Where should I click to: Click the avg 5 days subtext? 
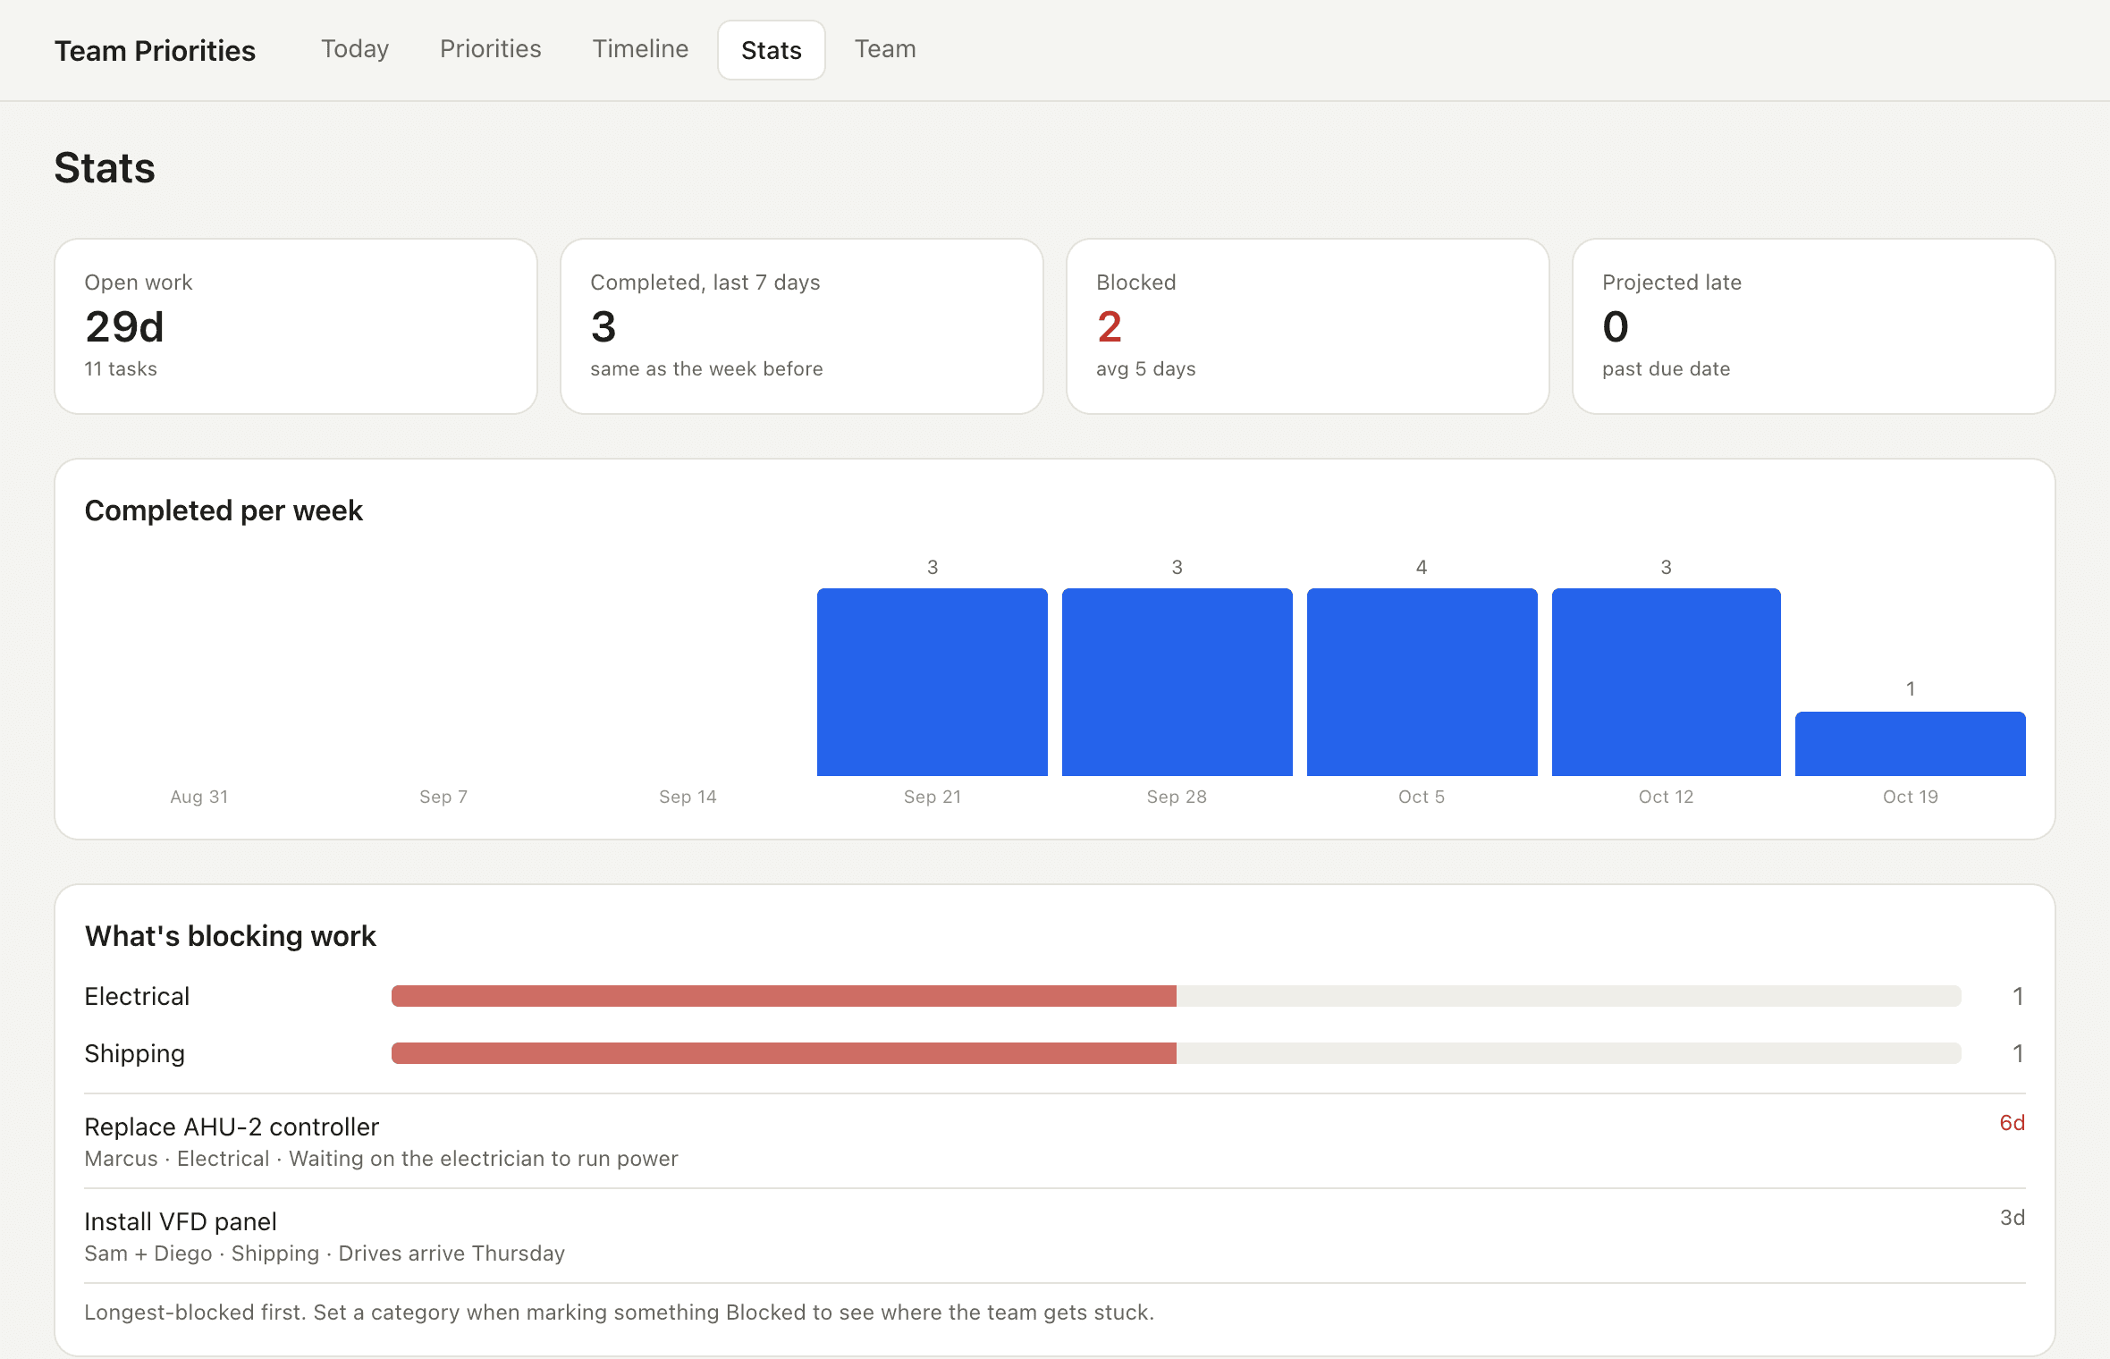[x=1146, y=369]
